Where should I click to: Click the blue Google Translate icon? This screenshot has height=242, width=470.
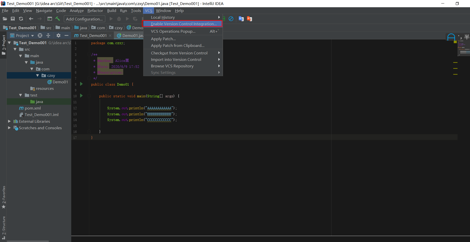coord(241,19)
